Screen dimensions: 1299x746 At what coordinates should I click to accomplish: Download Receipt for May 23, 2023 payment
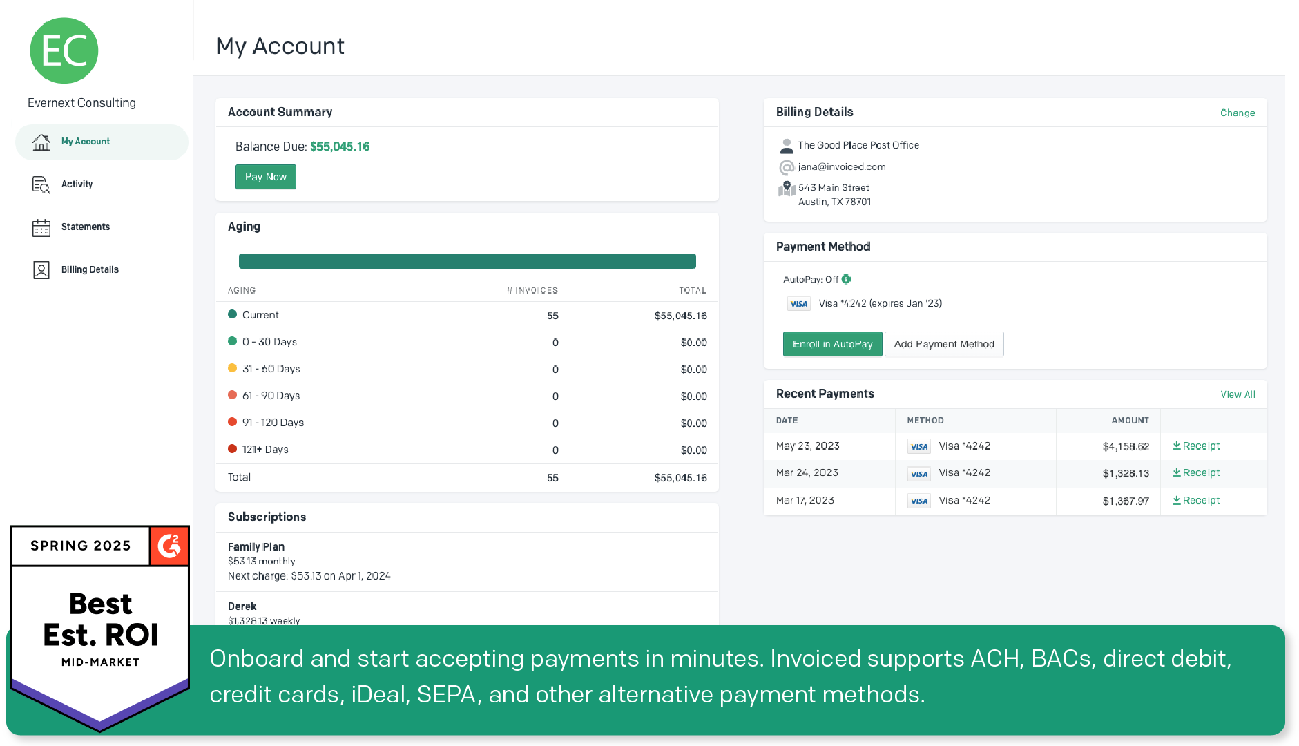click(1196, 446)
